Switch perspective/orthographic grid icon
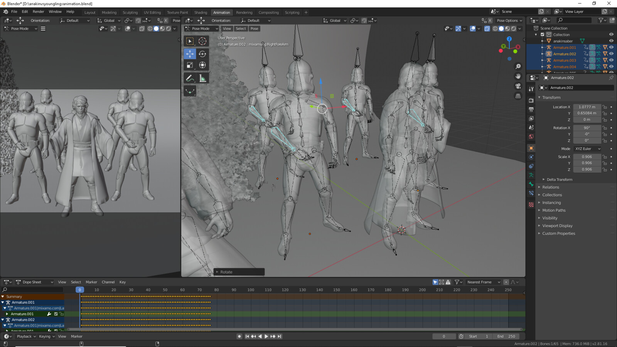This screenshot has height=347, width=617. click(x=518, y=96)
